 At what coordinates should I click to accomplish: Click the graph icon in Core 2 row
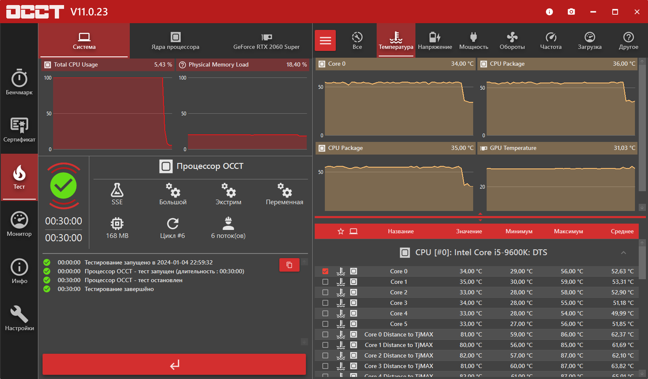tap(353, 292)
